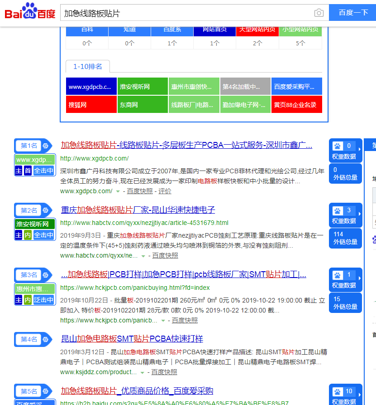The image size is (376, 405).
Task: Open third result title starting ...加急线路板|PCB打样
Action: tap(184, 274)
